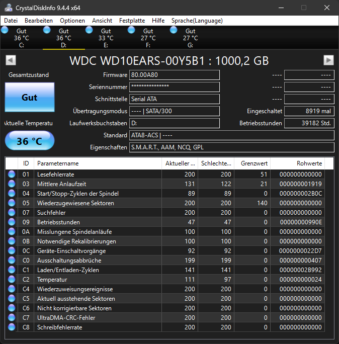Viewport: 339px width, 344px height.
Task: Click status orb of Lesefehlerrate row
Action: click(x=12, y=174)
